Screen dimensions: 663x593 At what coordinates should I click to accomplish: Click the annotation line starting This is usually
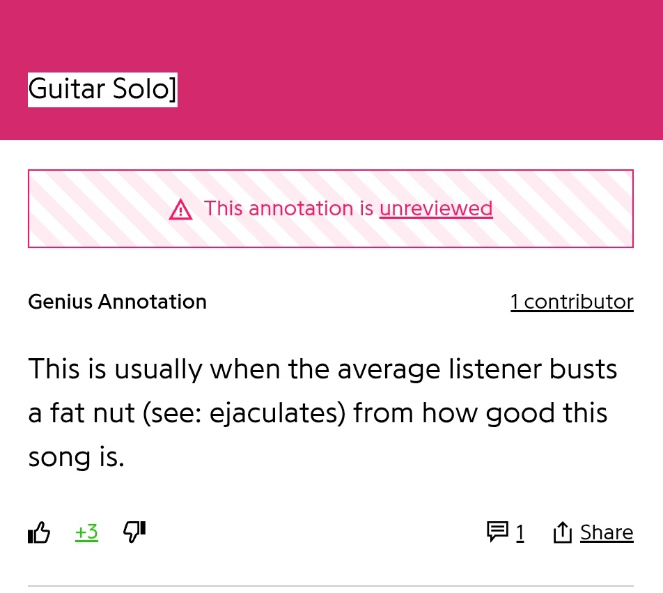click(322, 369)
